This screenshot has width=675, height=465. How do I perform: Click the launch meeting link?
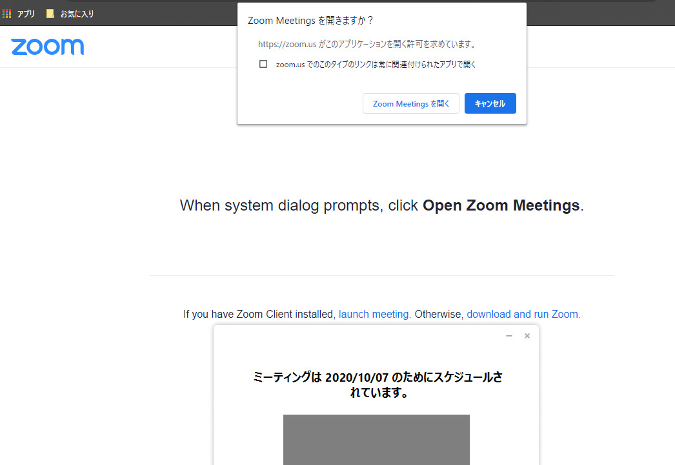click(x=374, y=314)
